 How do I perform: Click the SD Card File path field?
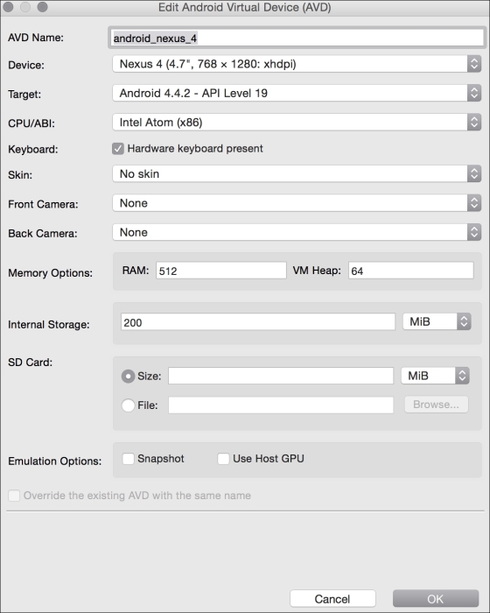(281, 405)
